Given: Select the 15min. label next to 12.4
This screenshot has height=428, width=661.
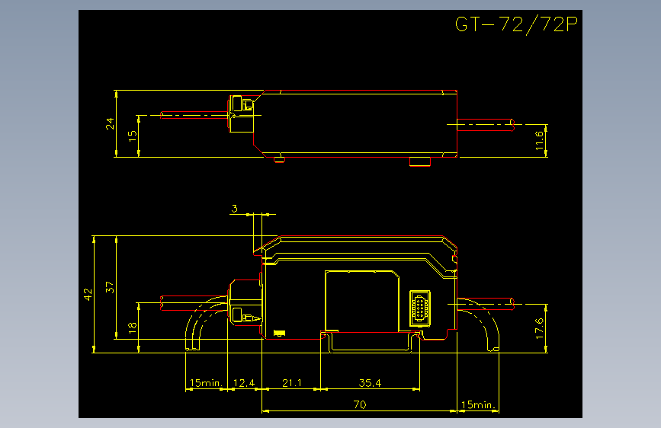Looking at the screenshot, I should pyautogui.click(x=206, y=383).
